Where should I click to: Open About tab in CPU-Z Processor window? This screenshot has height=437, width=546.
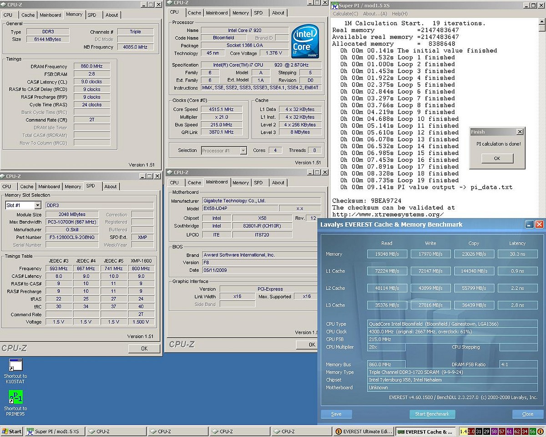tap(278, 13)
